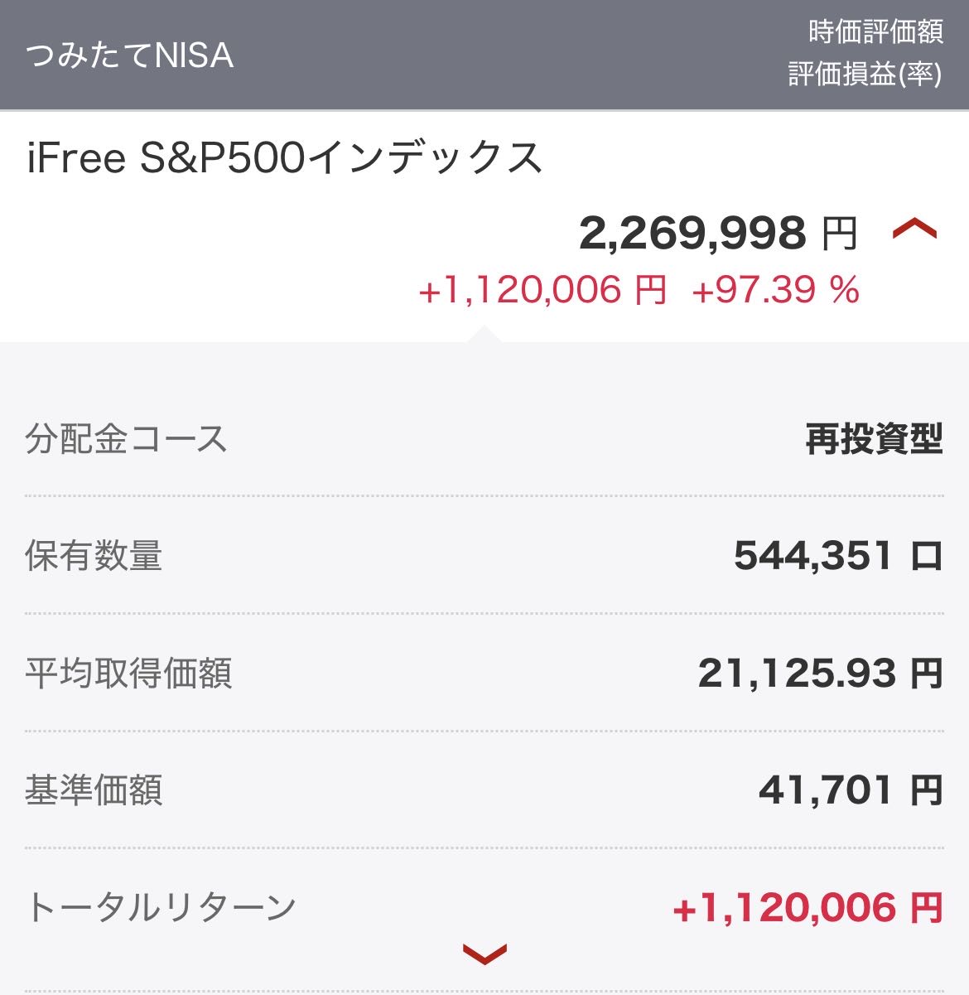969x995 pixels.
Task: Select the 評価損益(率) column header label
Action: (x=865, y=75)
